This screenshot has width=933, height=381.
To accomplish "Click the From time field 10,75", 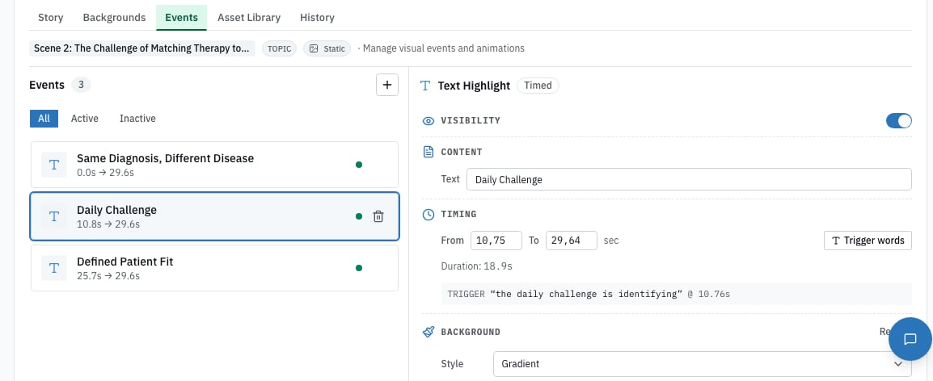I will pos(496,240).
